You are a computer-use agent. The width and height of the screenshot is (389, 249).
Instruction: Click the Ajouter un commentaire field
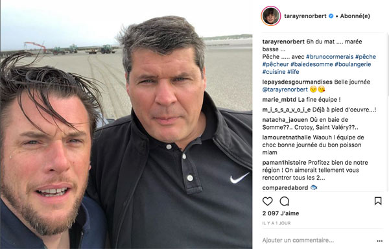[318, 241]
